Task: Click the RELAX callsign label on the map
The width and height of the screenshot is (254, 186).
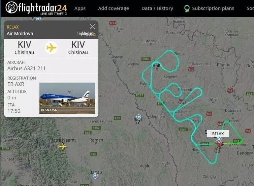Action: [x=218, y=134]
